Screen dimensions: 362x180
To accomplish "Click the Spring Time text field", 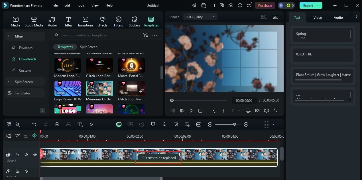I will click(x=323, y=35).
